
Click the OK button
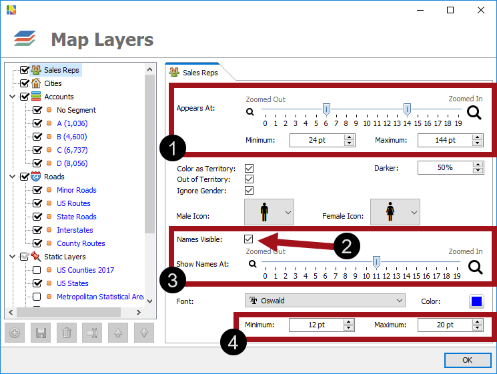coord(467,360)
